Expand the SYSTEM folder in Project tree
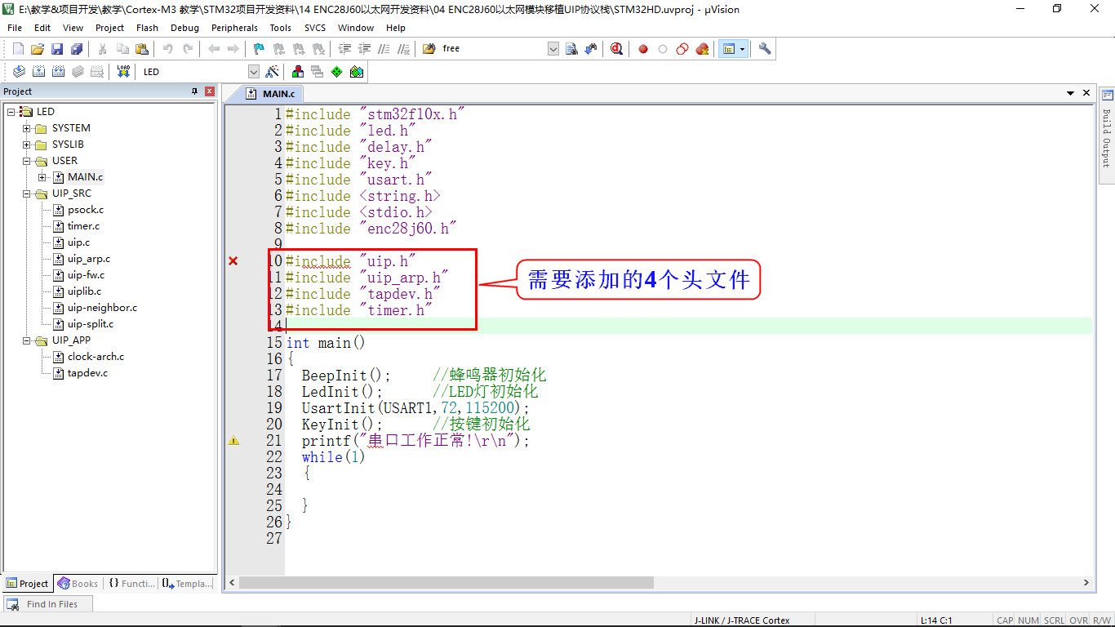 point(27,127)
